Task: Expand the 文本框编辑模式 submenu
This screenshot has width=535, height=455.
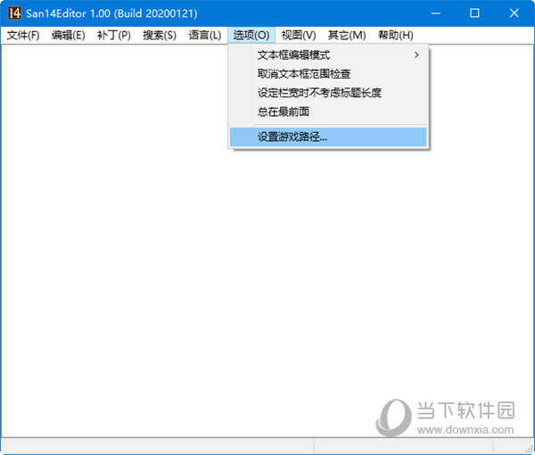Action: point(328,55)
